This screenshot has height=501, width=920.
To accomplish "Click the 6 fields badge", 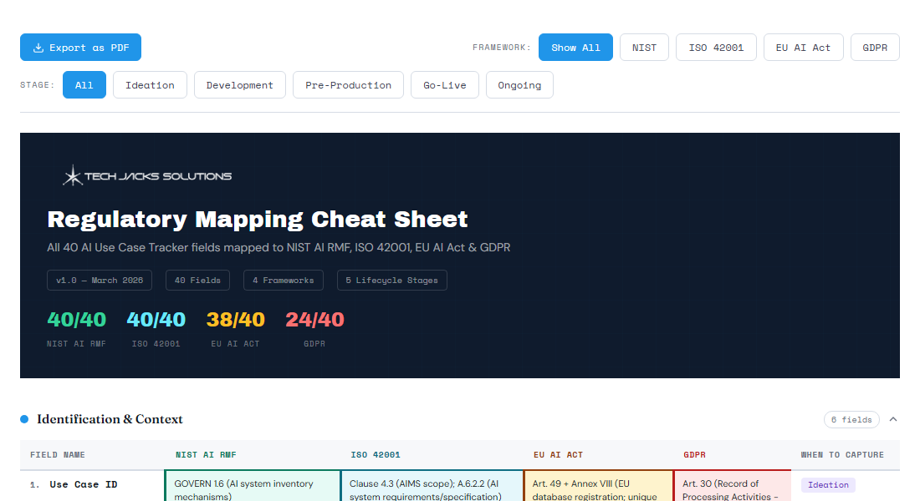I will (x=851, y=419).
